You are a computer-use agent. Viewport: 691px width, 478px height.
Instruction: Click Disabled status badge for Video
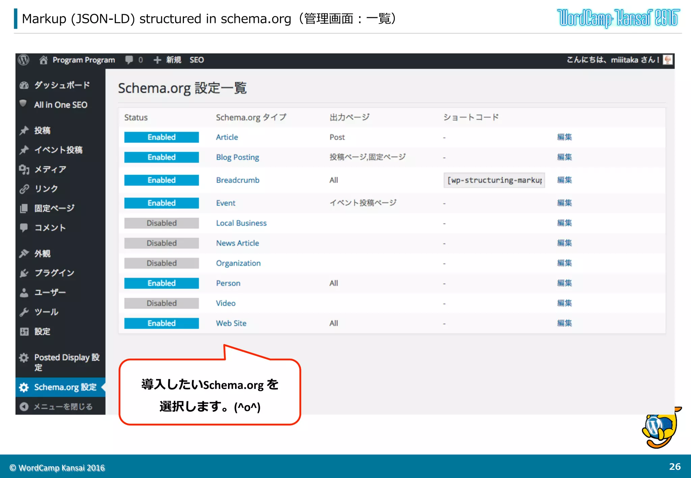pyautogui.click(x=161, y=303)
